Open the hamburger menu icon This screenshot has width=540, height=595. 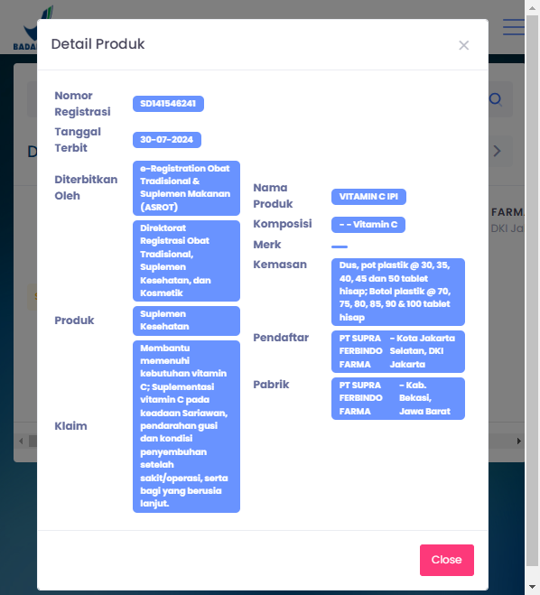(514, 27)
